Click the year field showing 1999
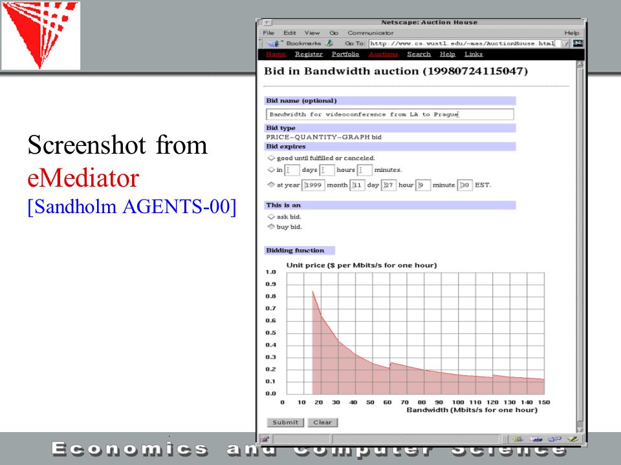 coord(313,185)
